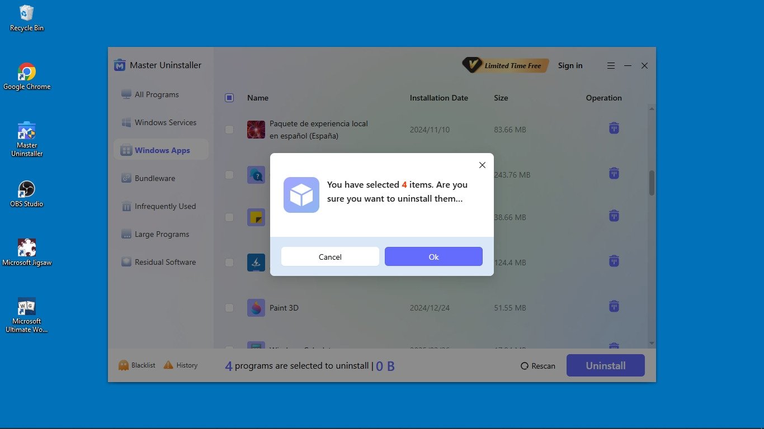Viewport: 764px width, 429px height.
Task: Click the scrollbar down arrow
Action: point(652,342)
